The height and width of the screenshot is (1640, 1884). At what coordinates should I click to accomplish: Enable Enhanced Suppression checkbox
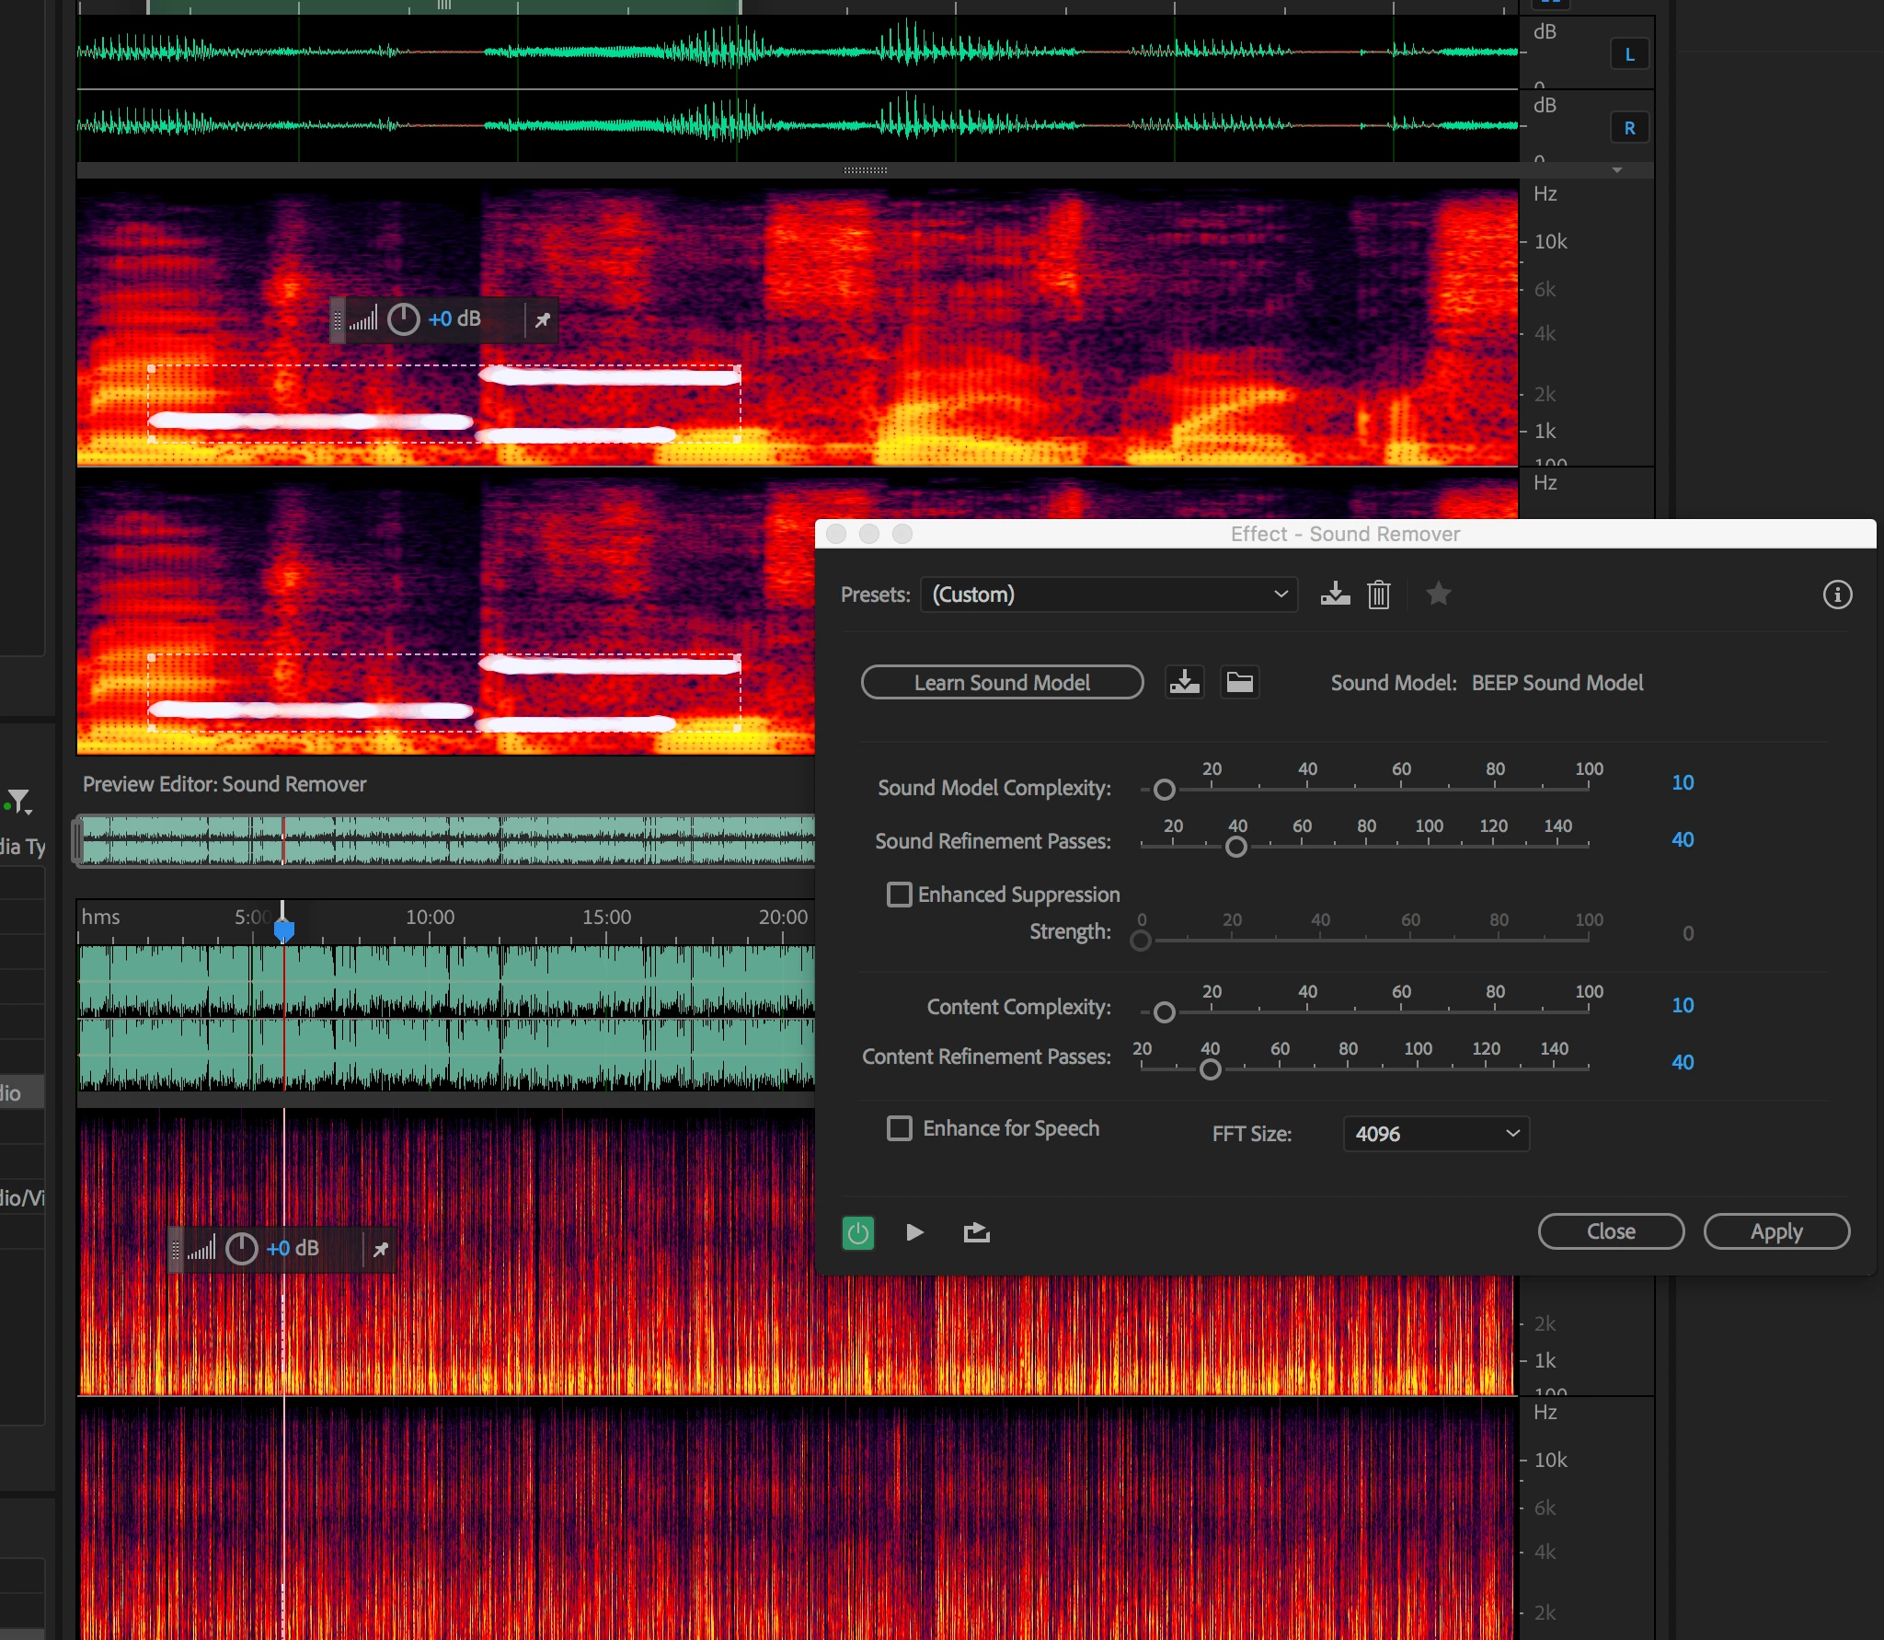coord(899,895)
